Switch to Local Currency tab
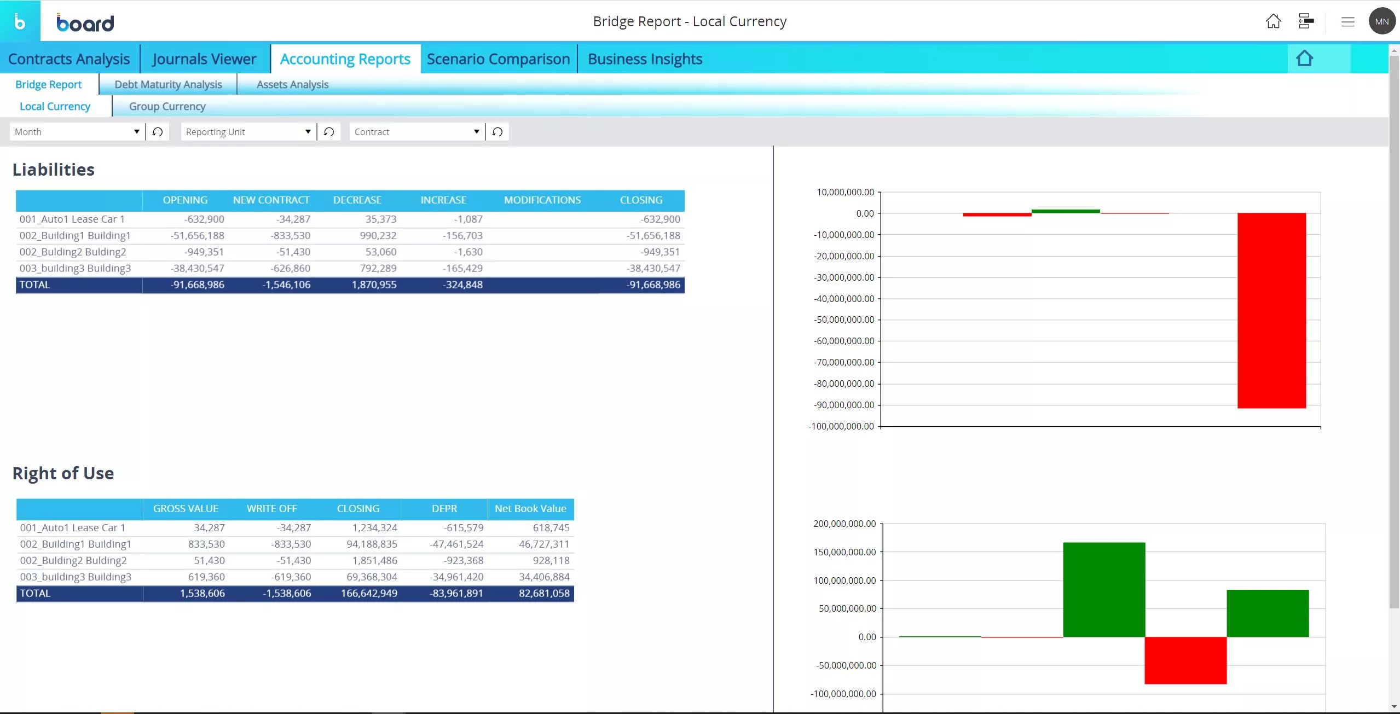1400x714 pixels. click(x=55, y=106)
